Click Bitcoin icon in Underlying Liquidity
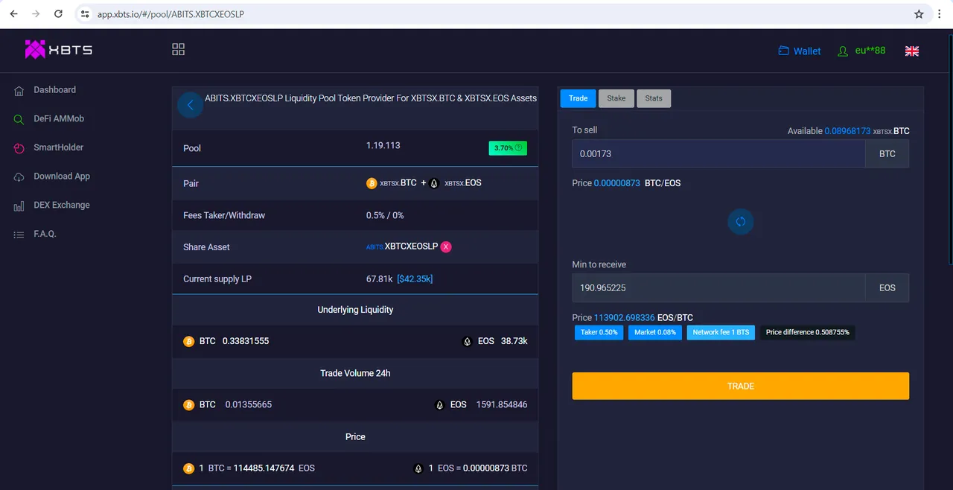953x490 pixels. tap(188, 341)
